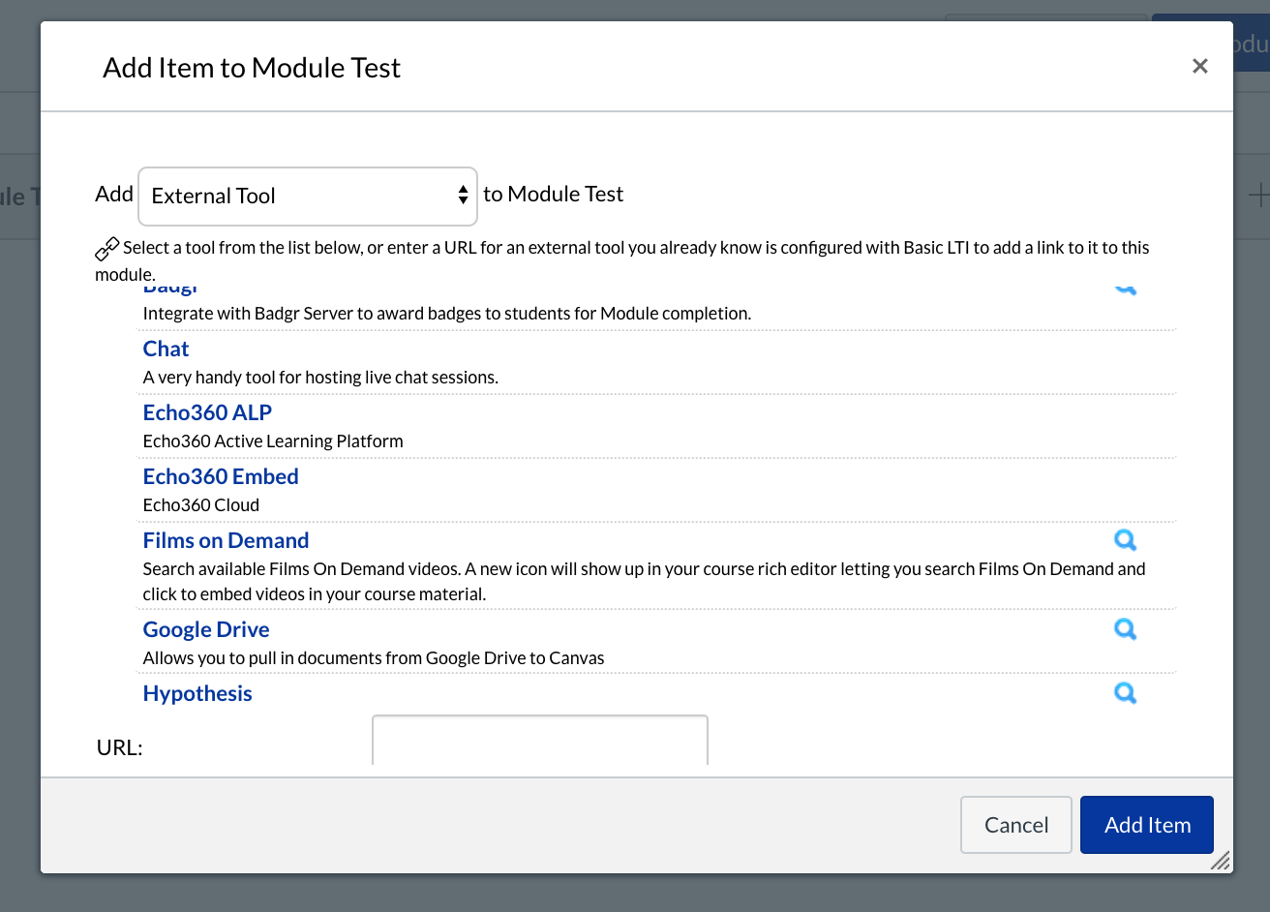Image resolution: width=1270 pixels, height=912 pixels.
Task: Click the Chat description about live sessions
Action: click(x=320, y=378)
